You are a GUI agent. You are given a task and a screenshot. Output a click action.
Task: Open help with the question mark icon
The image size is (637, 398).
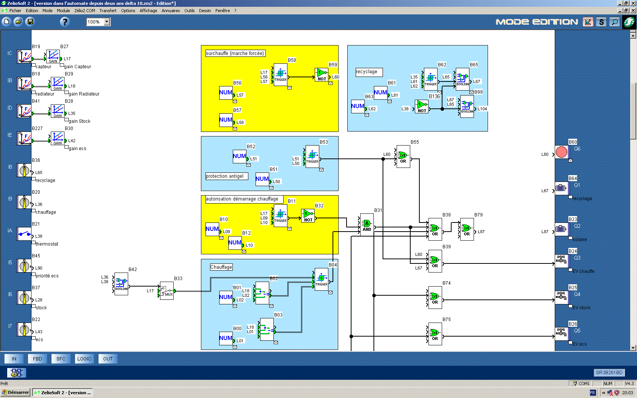coord(65,22)
